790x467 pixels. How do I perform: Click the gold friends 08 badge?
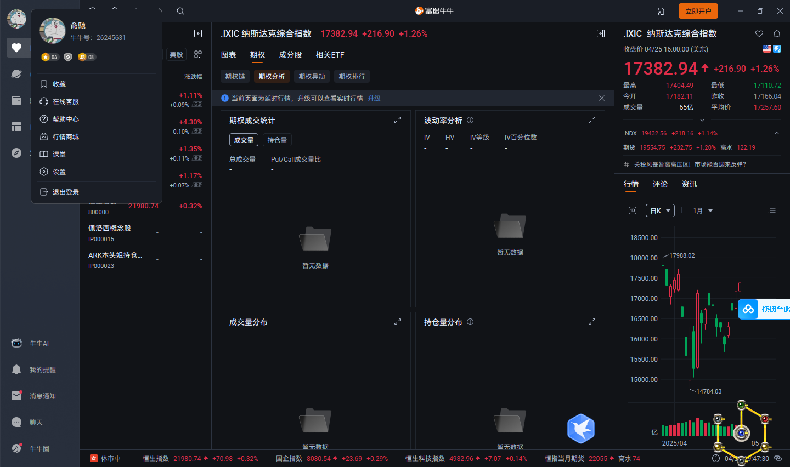pos(87,57)
